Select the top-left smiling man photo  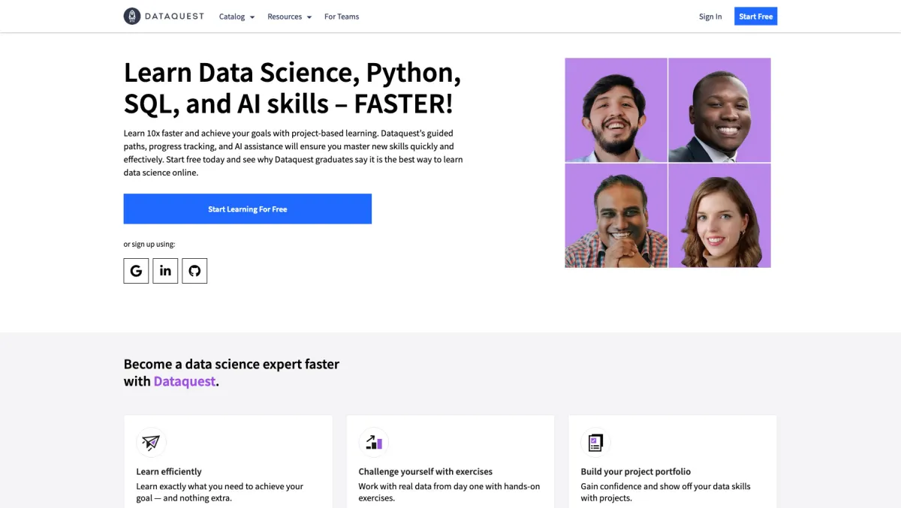(616, 110)
